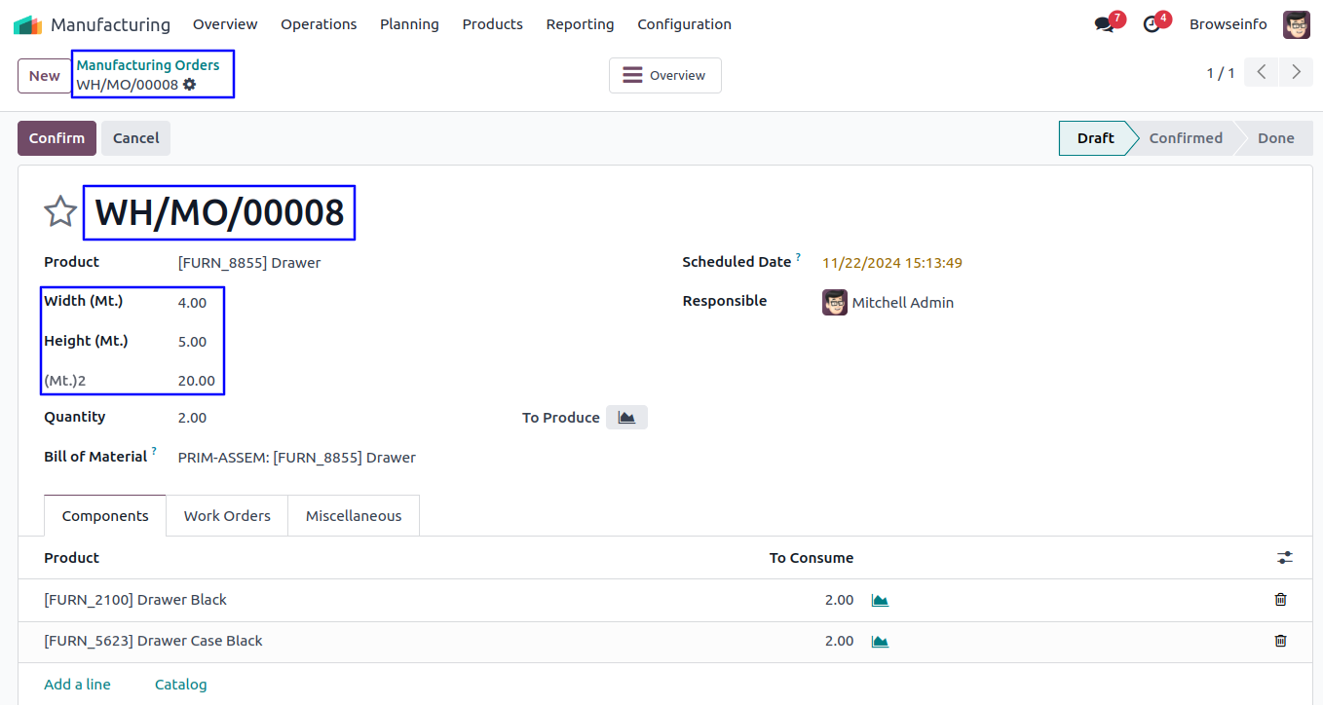
Task: Open the activities clock icon
Action: point(1152,24)
